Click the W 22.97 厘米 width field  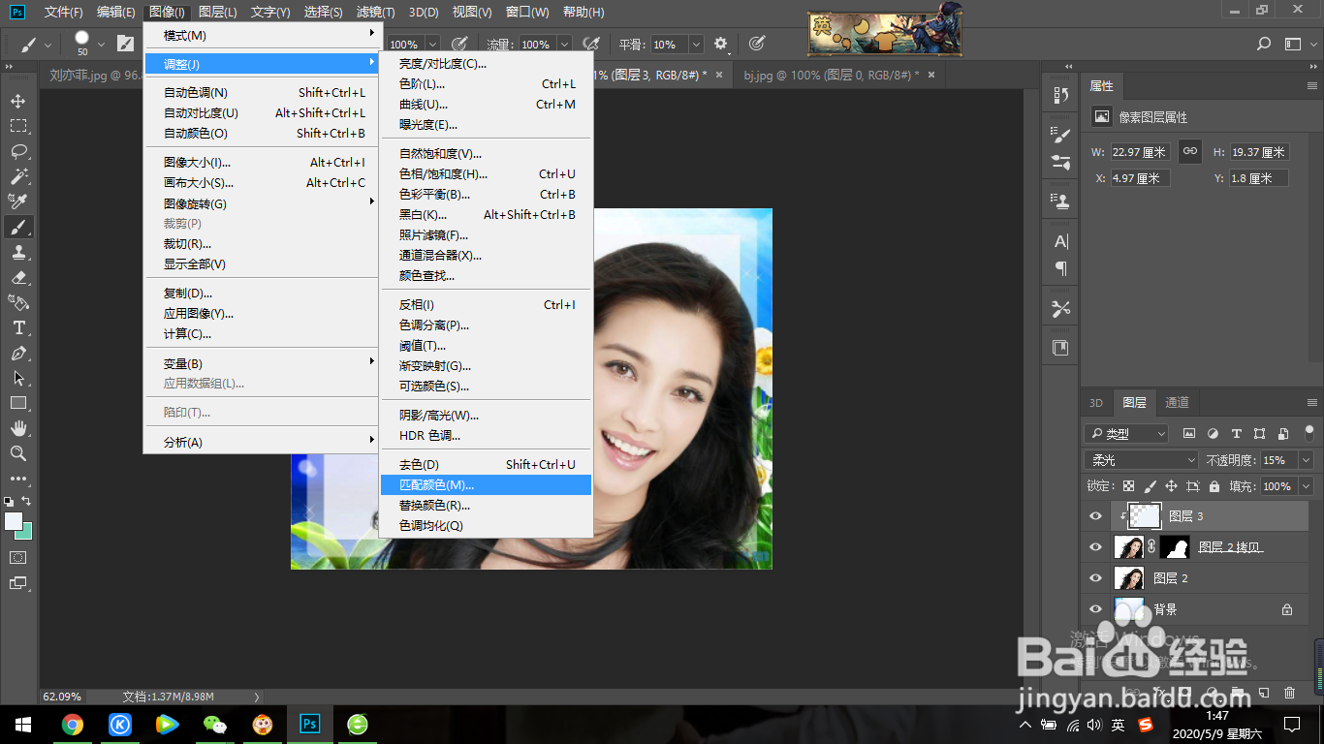click(x=1140, y=152)
